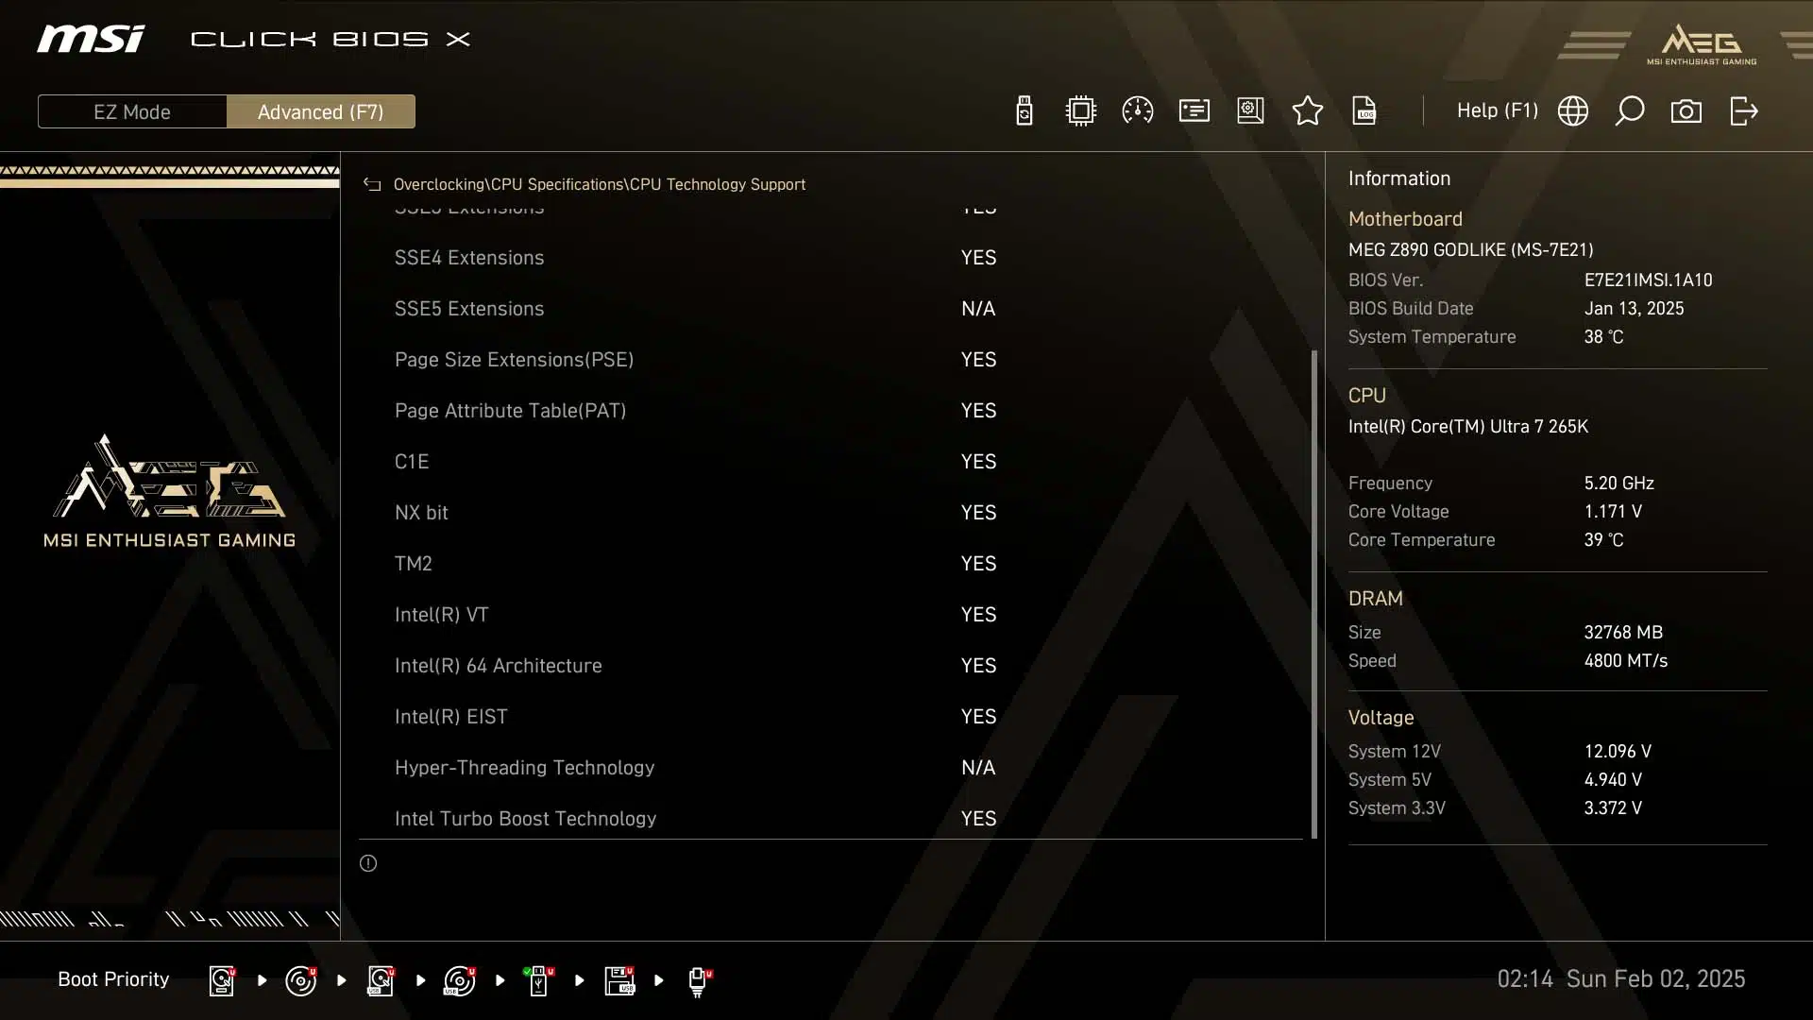
Task: Select the optical disc boot device
Action: [x=301, y=980]
